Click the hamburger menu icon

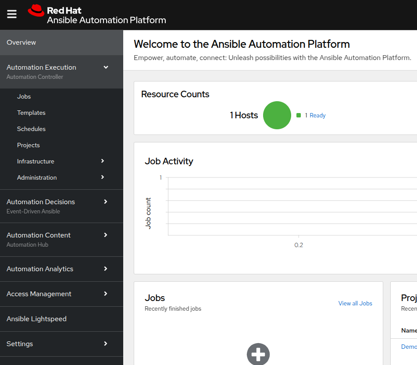click(x=12, y=14)
